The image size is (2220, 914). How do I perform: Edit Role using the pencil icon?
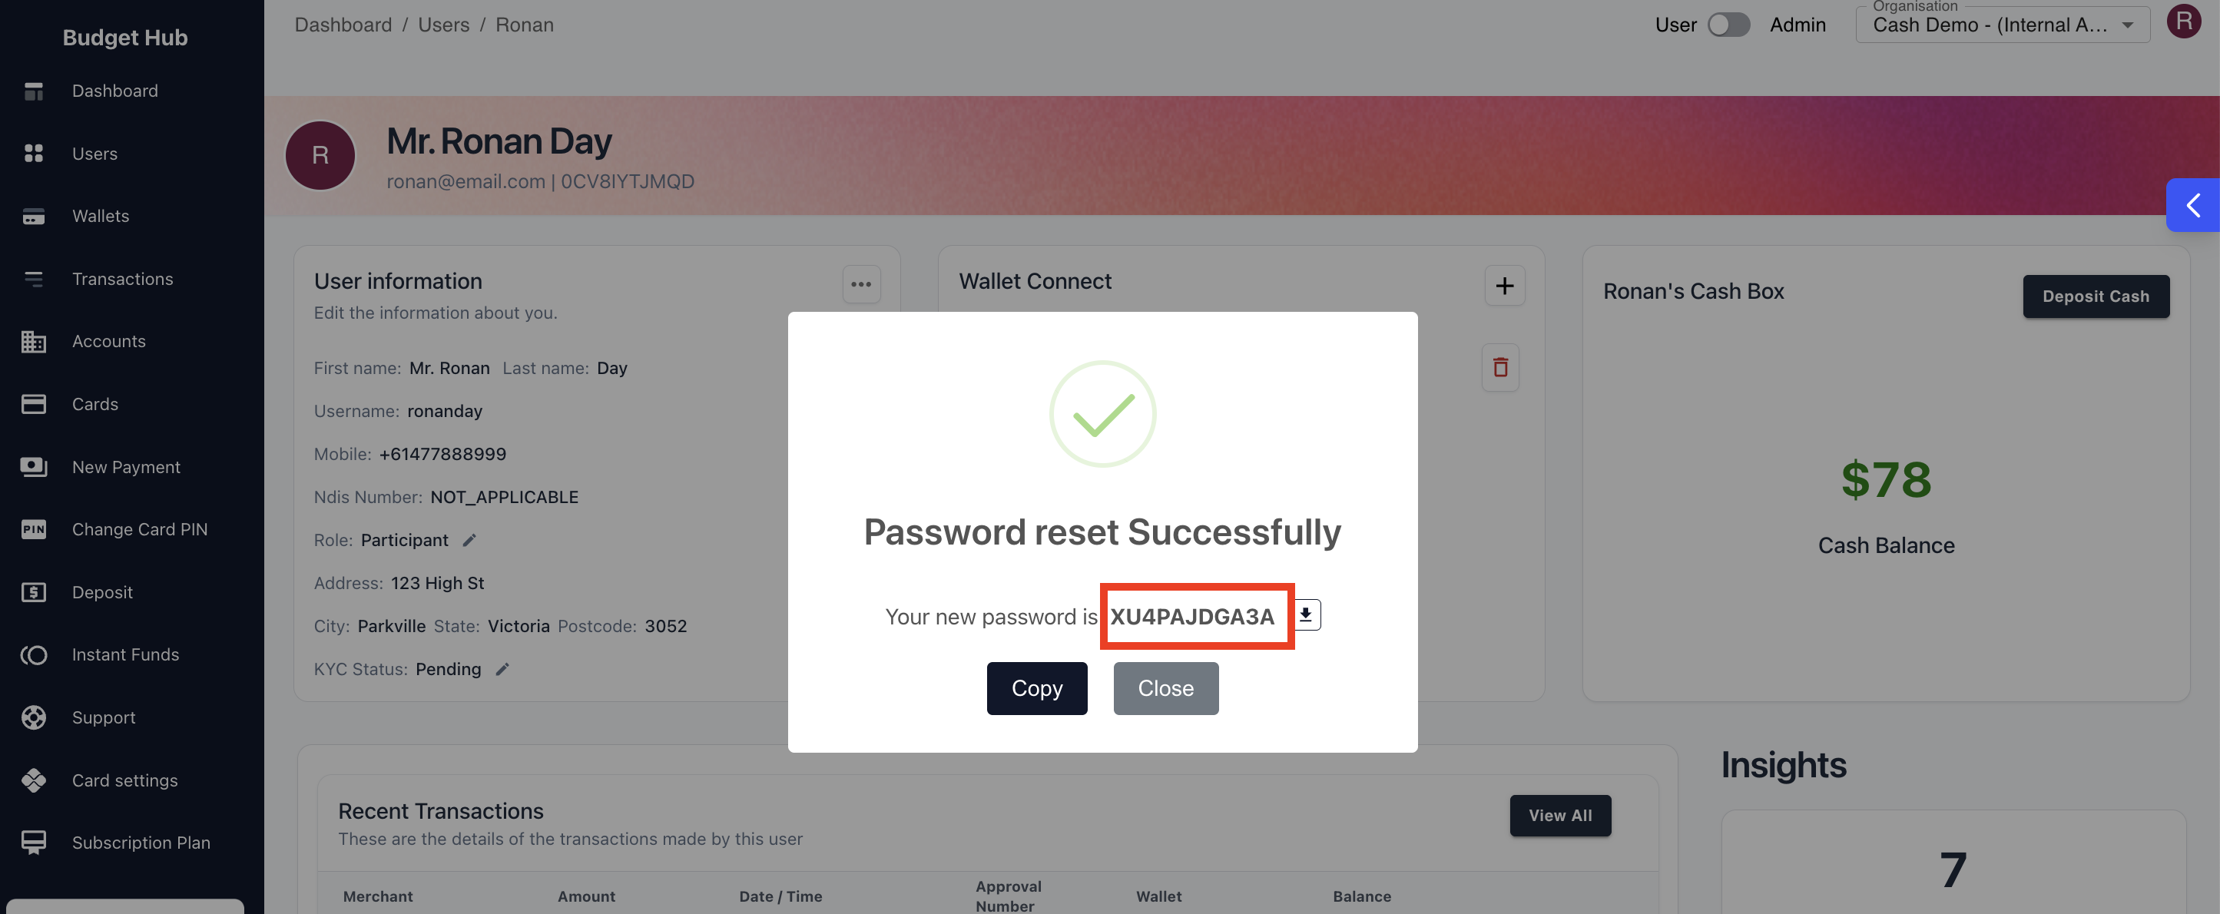tap(469, 540)
